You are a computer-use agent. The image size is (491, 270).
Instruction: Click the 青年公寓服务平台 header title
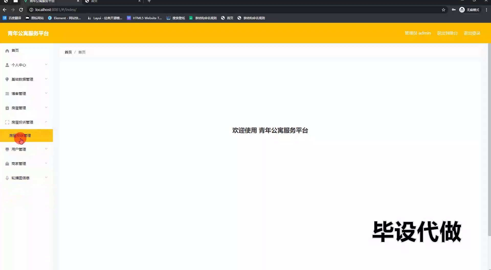28,33
